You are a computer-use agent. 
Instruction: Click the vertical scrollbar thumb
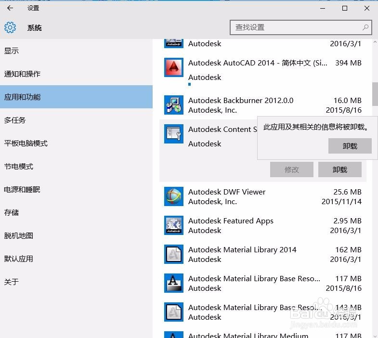click(x=375, y=94)
